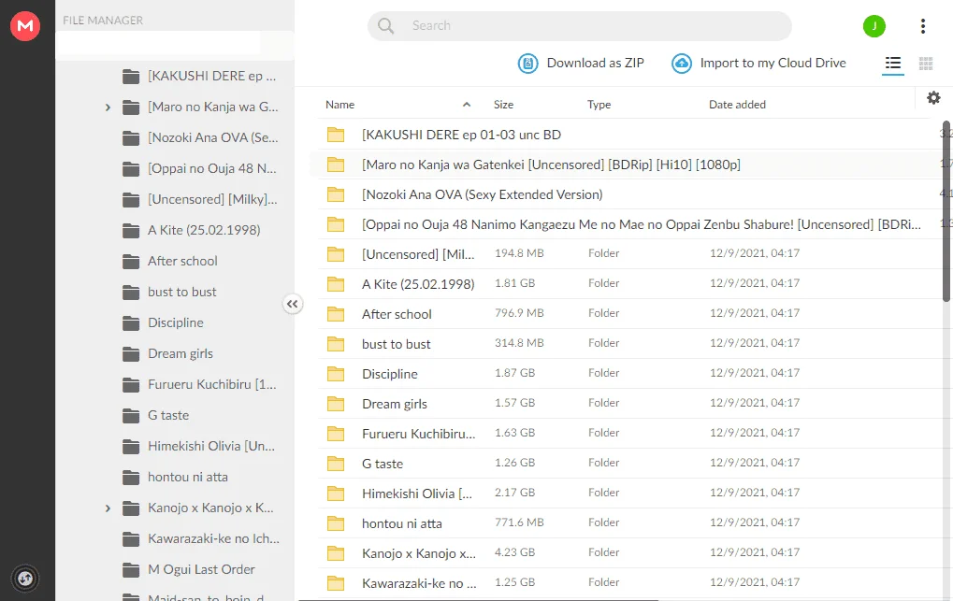The height and width of the screenshot is (601, 953).
Task: Click the Type column header
Action: pyautogui.click(x=599, y=105)
